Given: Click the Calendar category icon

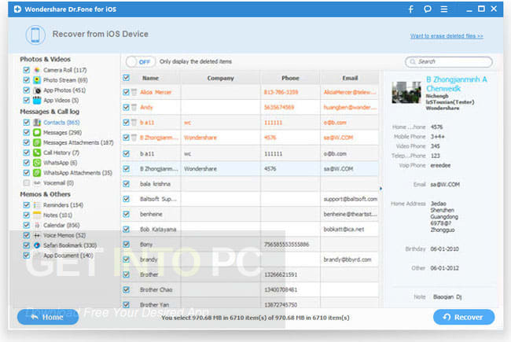Looking at the screenshot, I should pyautogui.click(x=37, y=225).
